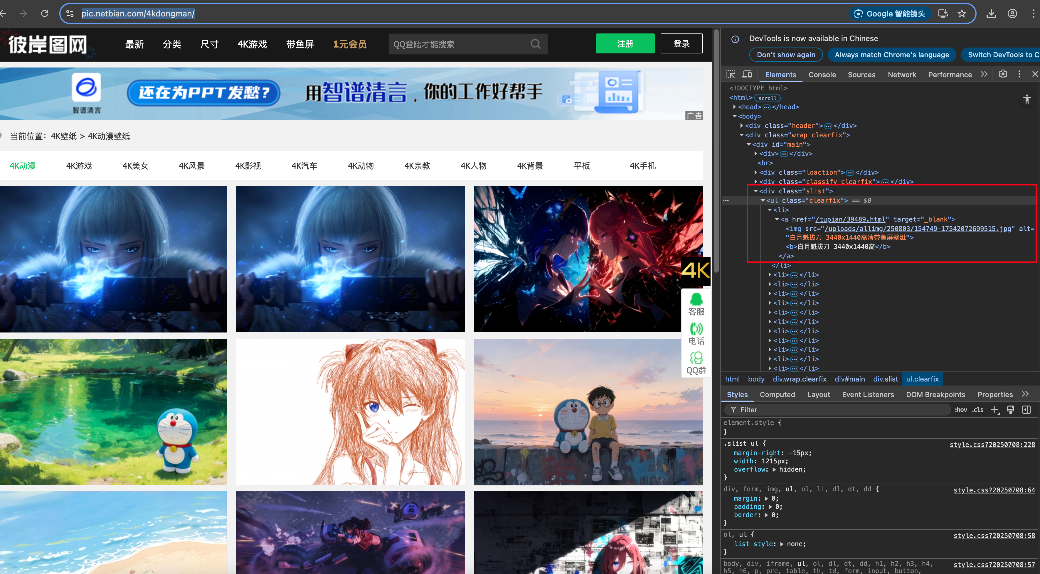Click the green 注册 register button
Screen dimensions: 1040x574
pos(625,43)
